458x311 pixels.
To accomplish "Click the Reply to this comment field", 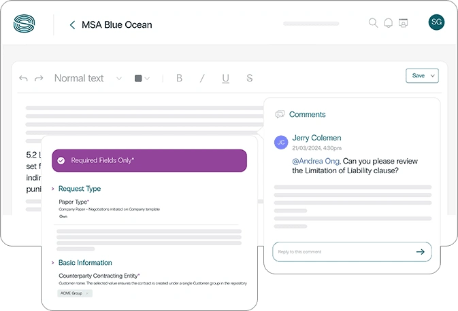I will [x=340, y=252].
